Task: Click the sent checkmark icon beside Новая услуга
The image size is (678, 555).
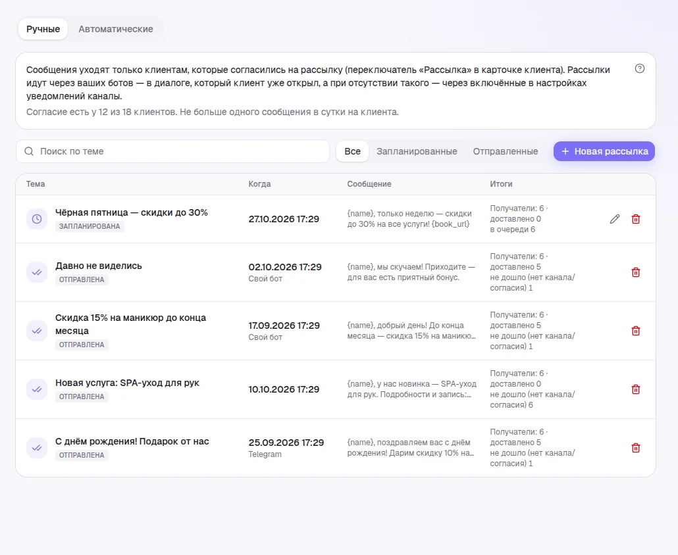Action: [x=37, y=389]
